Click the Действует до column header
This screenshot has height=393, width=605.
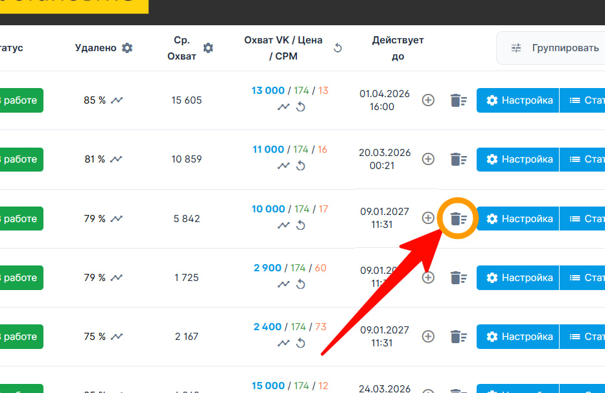coord(397,48)
